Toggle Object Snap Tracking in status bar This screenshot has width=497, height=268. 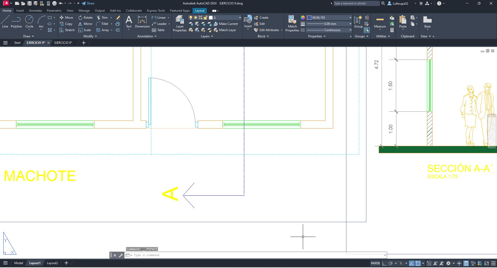[411, 263]
